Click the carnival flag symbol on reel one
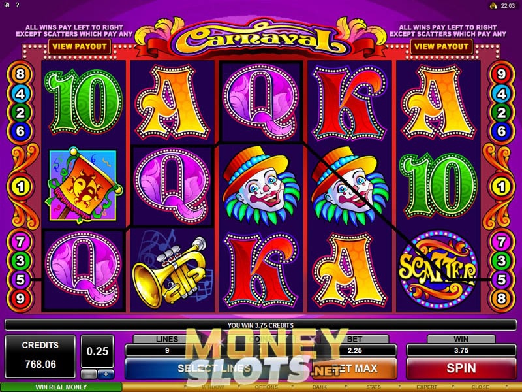This screenshot has height=392, width=522. coord(84,186)
